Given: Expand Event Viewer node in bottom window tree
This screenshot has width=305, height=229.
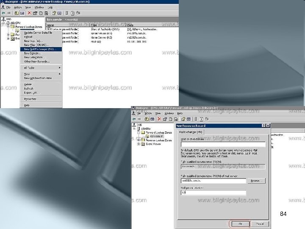Looking at the screenshot, I should 138,144.
